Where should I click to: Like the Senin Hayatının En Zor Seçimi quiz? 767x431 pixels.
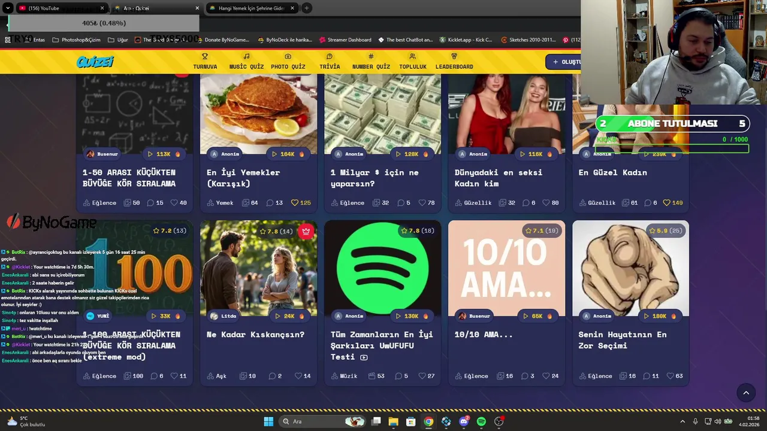pyautogui.click(x=675, y=376)
